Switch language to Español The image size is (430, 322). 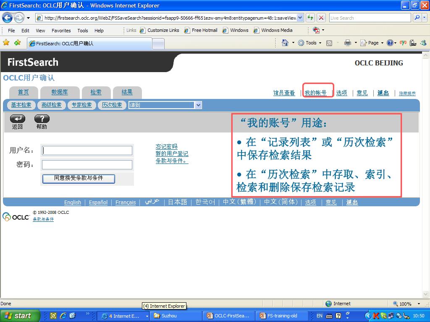coord(98,203)
